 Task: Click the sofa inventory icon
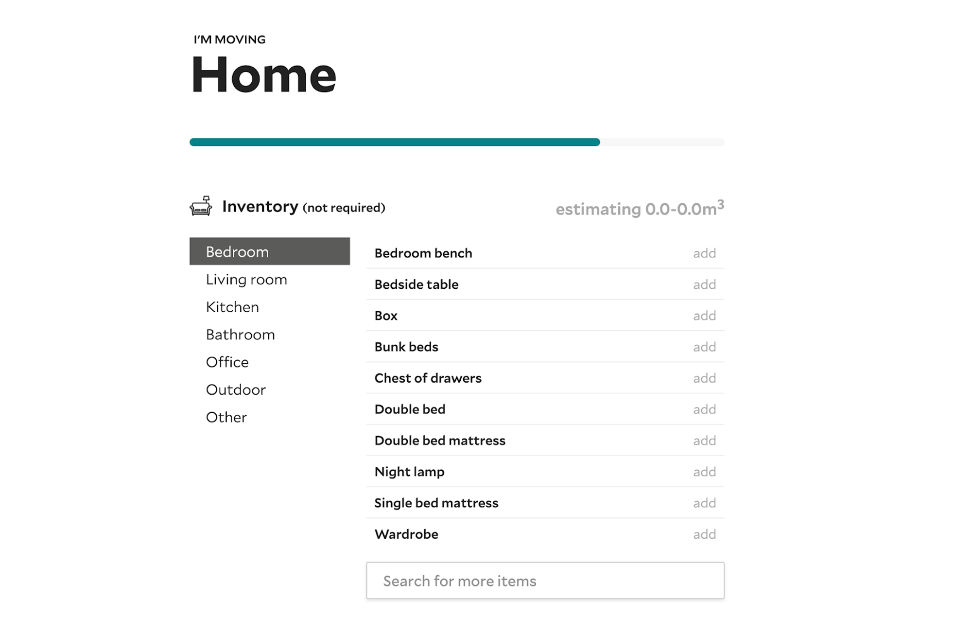[x=201, y=206]
